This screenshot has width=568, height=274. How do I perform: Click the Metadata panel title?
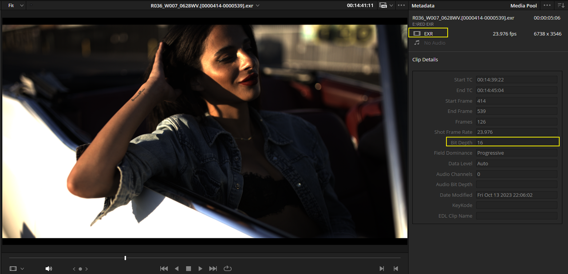tap(423, 6)
